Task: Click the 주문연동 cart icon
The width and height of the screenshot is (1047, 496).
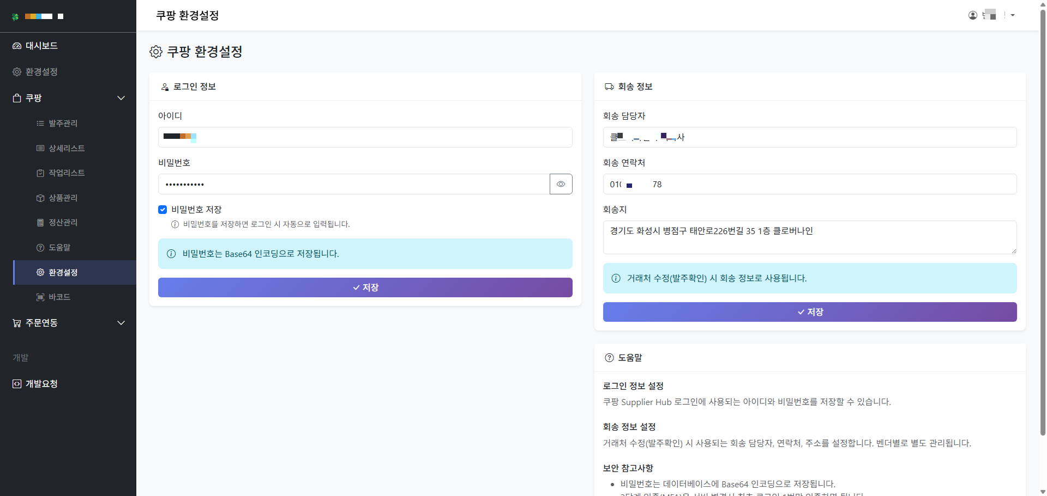Action: [x=17, y=323]
